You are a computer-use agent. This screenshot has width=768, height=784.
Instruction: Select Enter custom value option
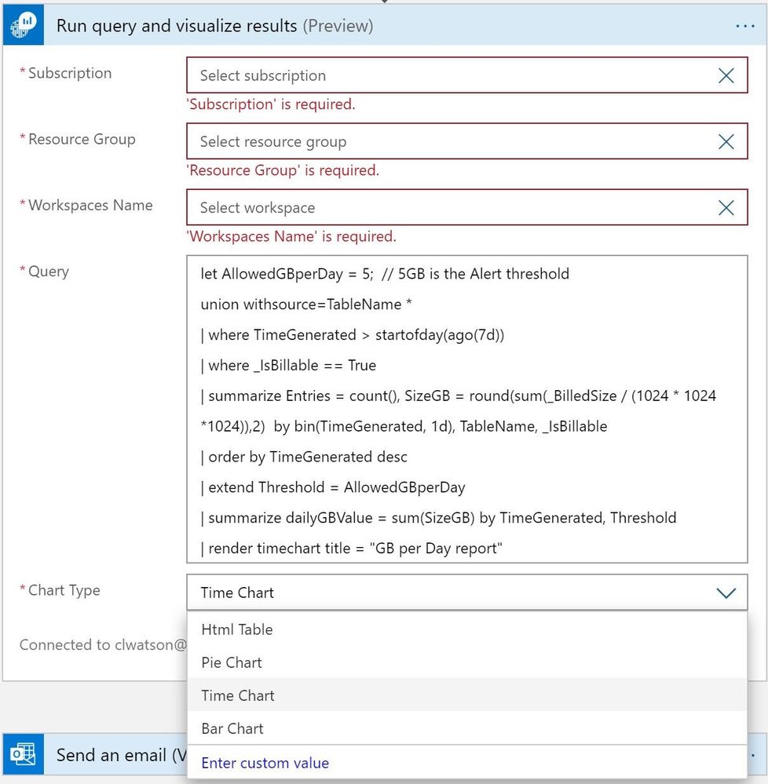pyautogui.click(x=466, y=763)
